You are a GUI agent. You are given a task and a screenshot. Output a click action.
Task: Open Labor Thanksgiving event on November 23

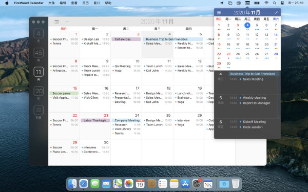[95, 120]
